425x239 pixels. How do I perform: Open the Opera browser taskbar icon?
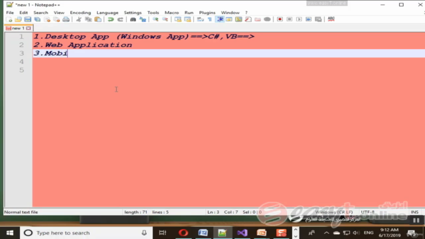pos(183,233)
